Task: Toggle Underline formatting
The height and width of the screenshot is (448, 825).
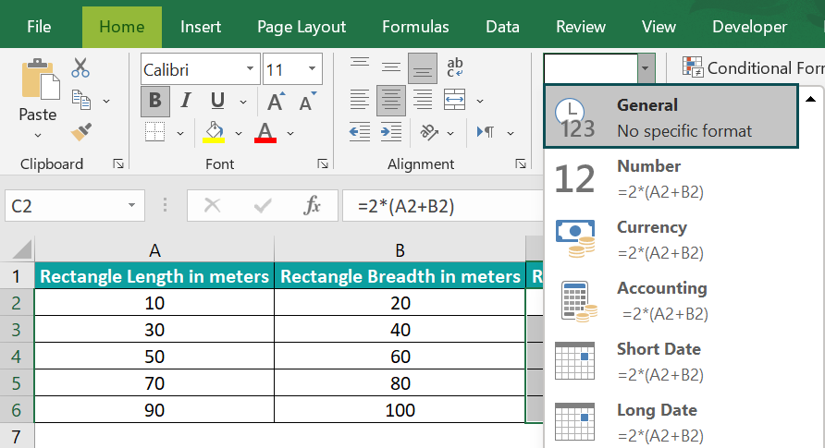Action: pyautogui.click(x=218, y=101)
